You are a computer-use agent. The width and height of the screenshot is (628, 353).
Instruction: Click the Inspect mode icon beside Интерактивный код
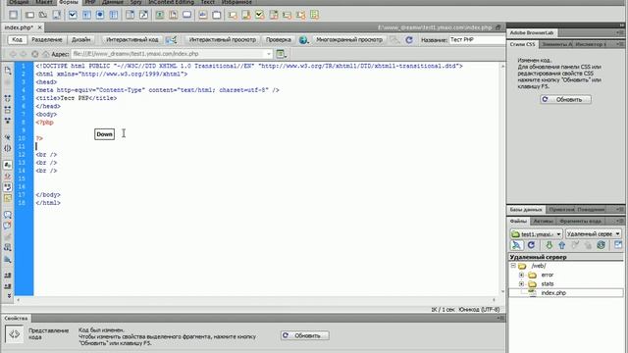[x=172, y=39]
